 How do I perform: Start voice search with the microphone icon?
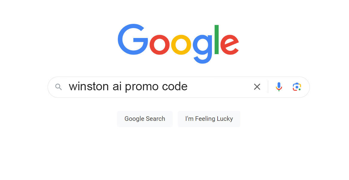279,87
